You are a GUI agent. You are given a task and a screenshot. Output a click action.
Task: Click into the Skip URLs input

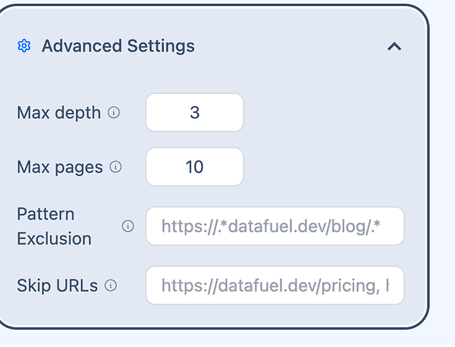click(275, 286)
